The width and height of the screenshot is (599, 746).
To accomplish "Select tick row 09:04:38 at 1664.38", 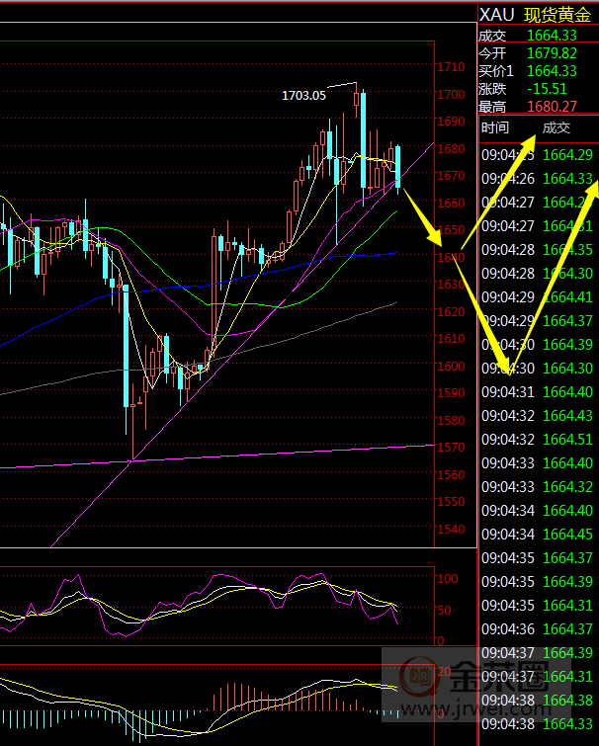I will click(x=538, y=701).
